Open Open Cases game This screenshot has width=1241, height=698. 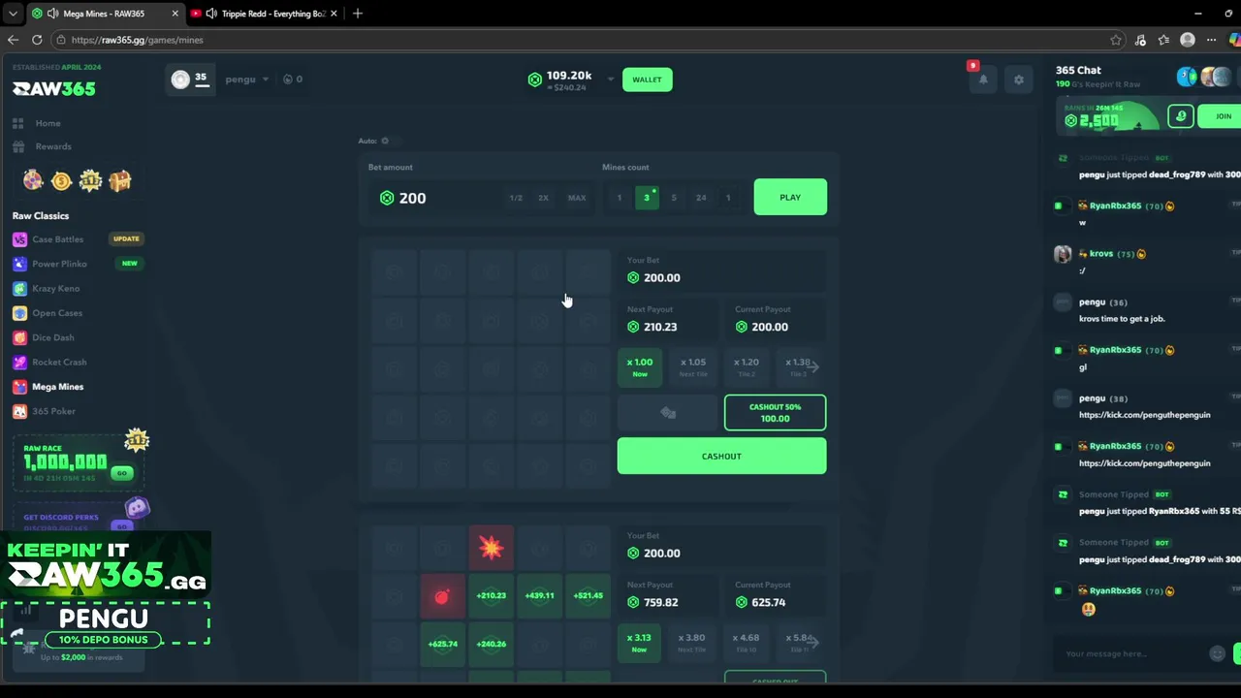(57, 313)
